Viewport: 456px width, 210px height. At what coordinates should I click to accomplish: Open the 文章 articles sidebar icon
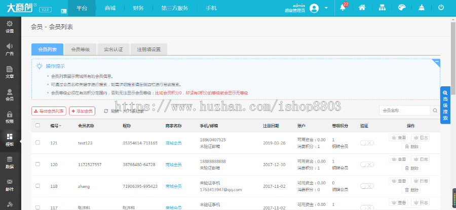click(10, 72)
